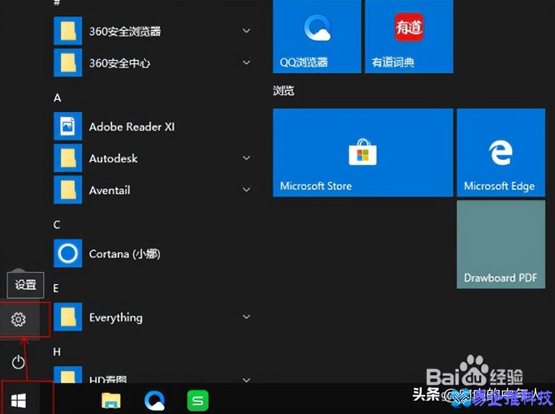Click the Windows Start button
The image size is (555, 414).
coord(18,399)
